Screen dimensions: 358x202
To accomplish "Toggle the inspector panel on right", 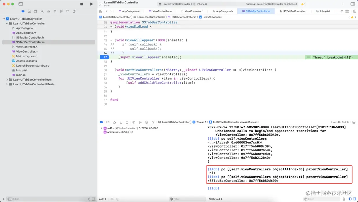I will point(353,4).
